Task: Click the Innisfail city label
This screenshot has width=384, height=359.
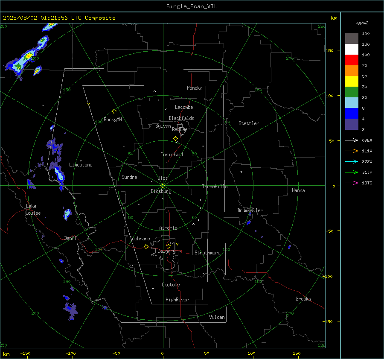Action: [x=172, y=155]
